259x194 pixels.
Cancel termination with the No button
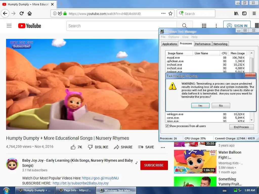(x=221, y=106)
